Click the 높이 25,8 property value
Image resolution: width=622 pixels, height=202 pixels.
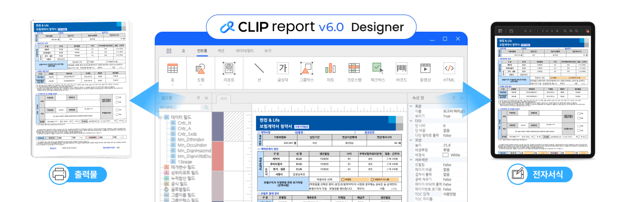(448, 145)
